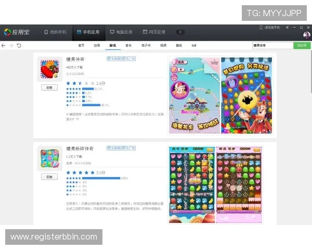Open 糖果粉碎传奇 second pink screenshot thumbnail
The image size is (312, 250).
click(239, 185)
